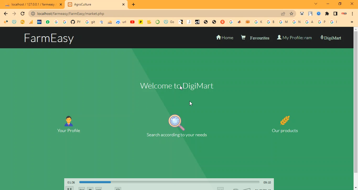Screen dimensions: 358x190
Task: Open the browser Extensions puzzle icon
Action: click(x=327, y=14)
